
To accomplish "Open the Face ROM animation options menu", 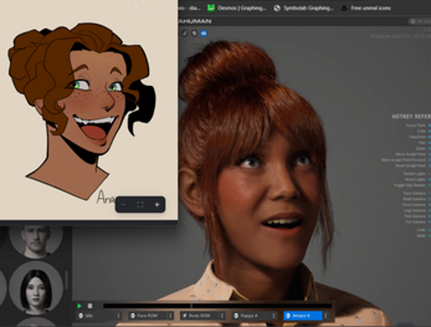I will 170,316.
